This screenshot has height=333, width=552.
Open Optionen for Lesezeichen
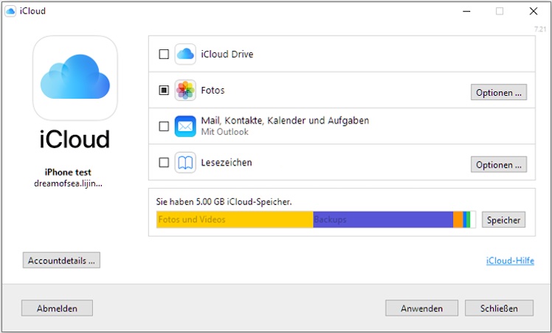(499, 164)
